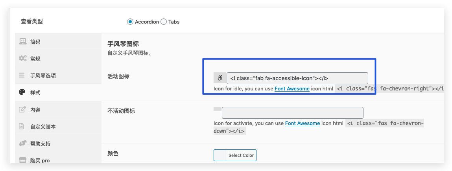Open the 简码 tab

tap(35, 42)
